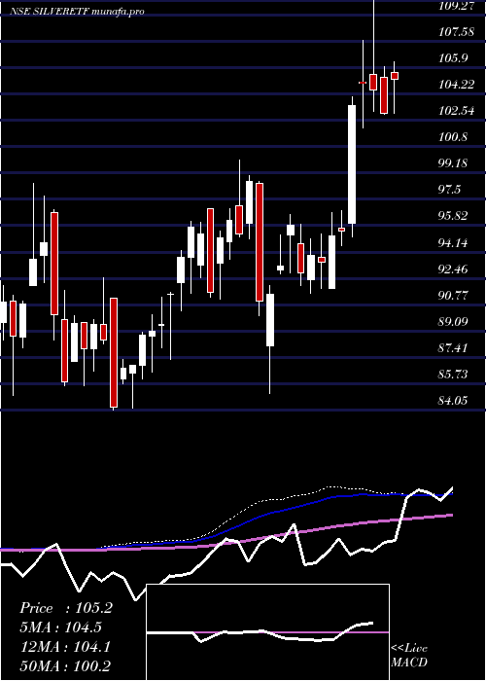This screenshot has height=681, width=486.
Task: Click the last red candle near 104.22
Action: click(x=395, y=76)
